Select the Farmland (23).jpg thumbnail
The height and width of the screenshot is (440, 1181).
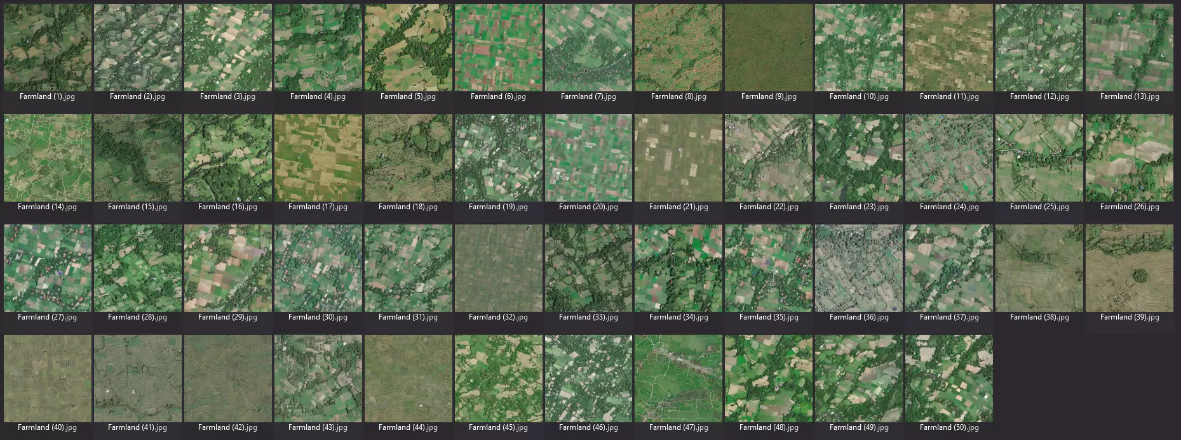click(x=859, y=158)
